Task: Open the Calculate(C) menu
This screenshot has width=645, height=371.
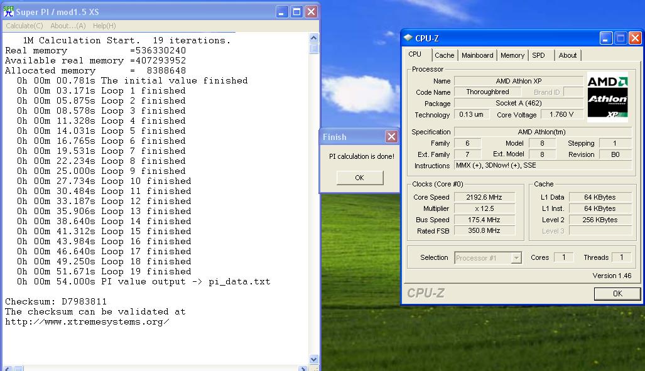Action: pos(24,26)
